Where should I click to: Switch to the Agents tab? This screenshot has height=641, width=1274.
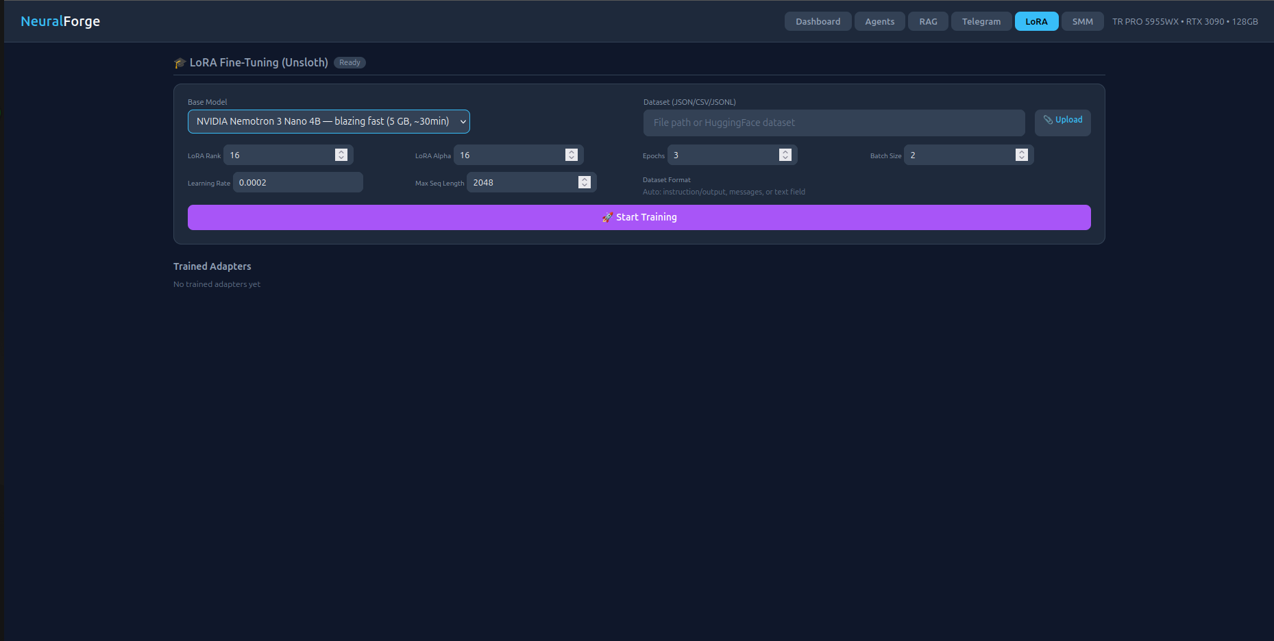(x=879, y=21)
